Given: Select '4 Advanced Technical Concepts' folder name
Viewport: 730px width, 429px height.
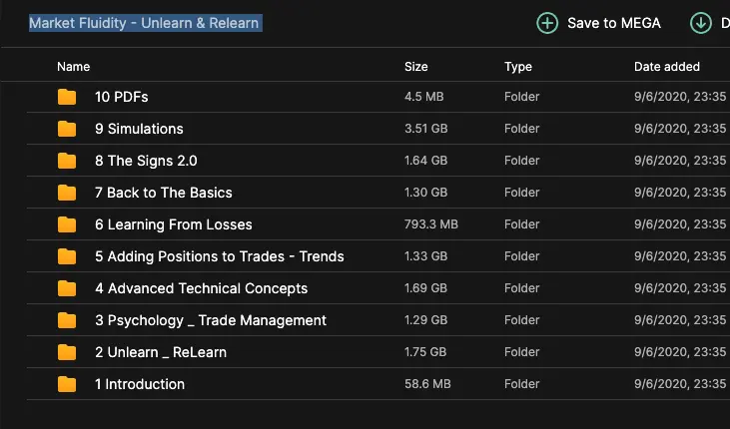Looking at the screenshot, I should [201, 288].
